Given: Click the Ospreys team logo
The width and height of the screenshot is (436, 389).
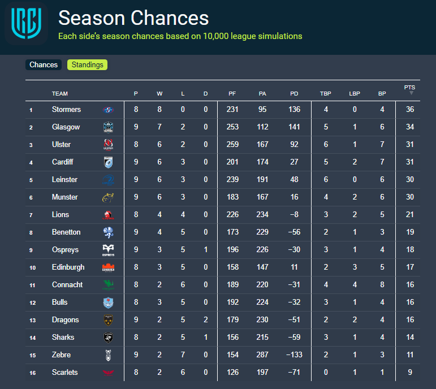Looking at the screenshot, I should (x=109, y=250).
